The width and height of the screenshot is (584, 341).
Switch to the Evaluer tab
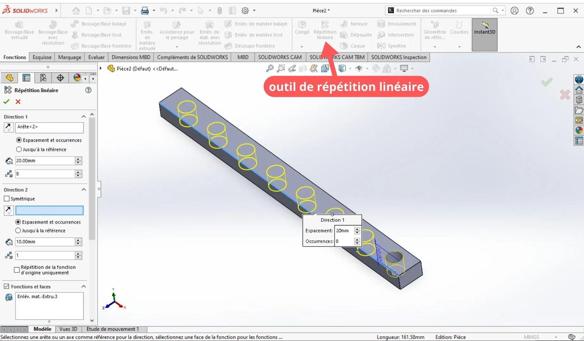coord(96,57)
